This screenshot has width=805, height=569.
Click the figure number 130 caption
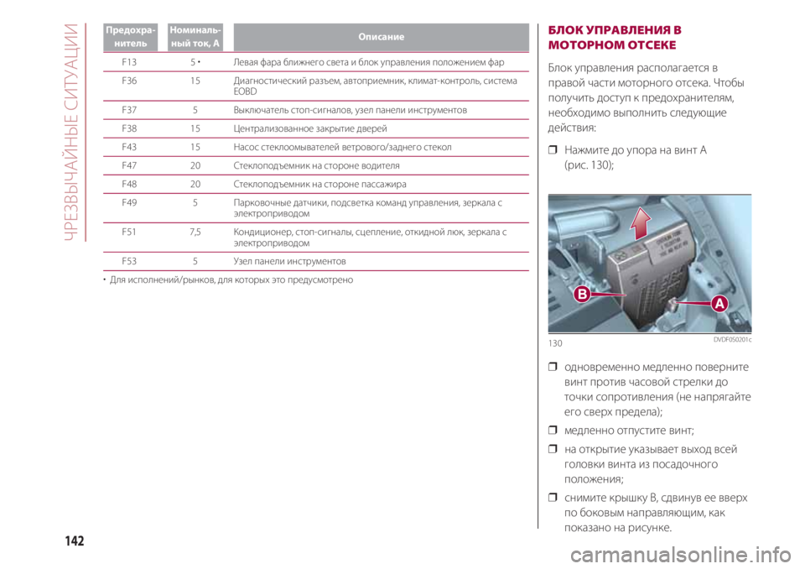(x=555, y=343)
